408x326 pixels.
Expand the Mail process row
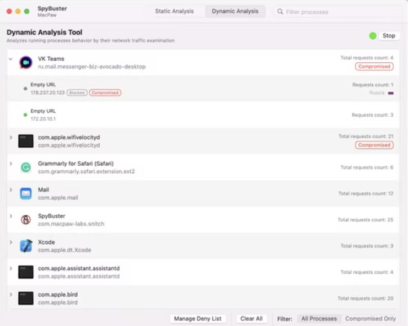(10, 189)
